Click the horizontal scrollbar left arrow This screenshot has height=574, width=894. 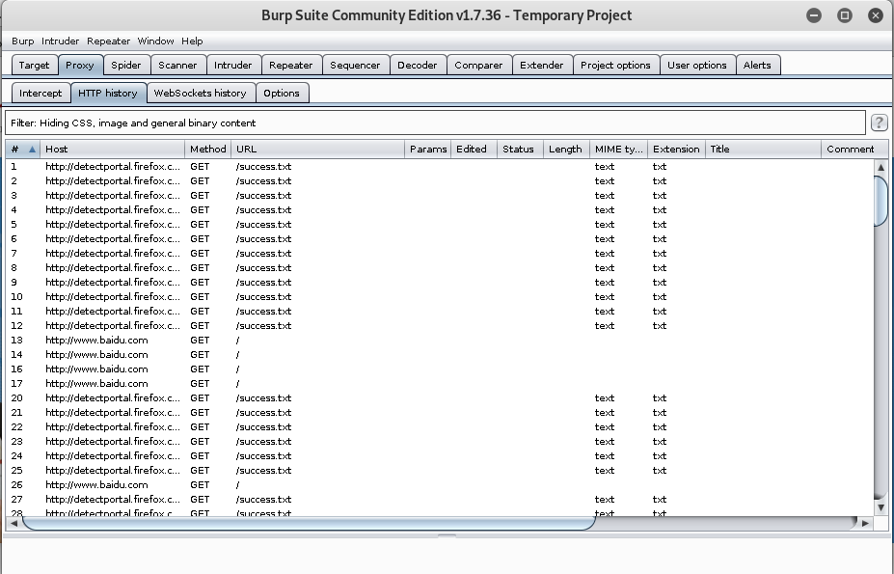(x=14, y=523)
